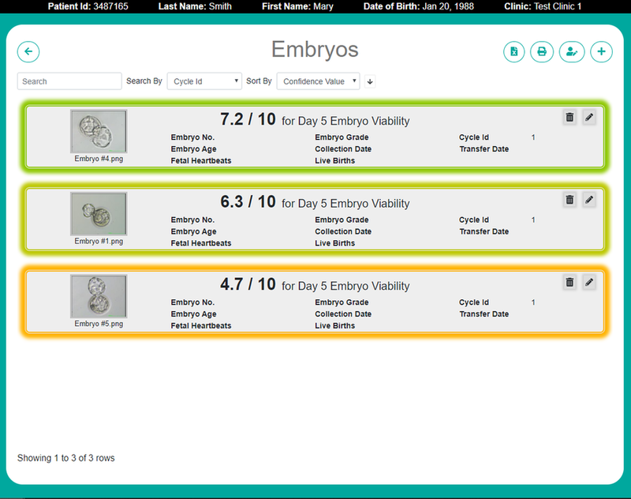Expand the Sort By Confidence Value dropdown

click(318, 81)
